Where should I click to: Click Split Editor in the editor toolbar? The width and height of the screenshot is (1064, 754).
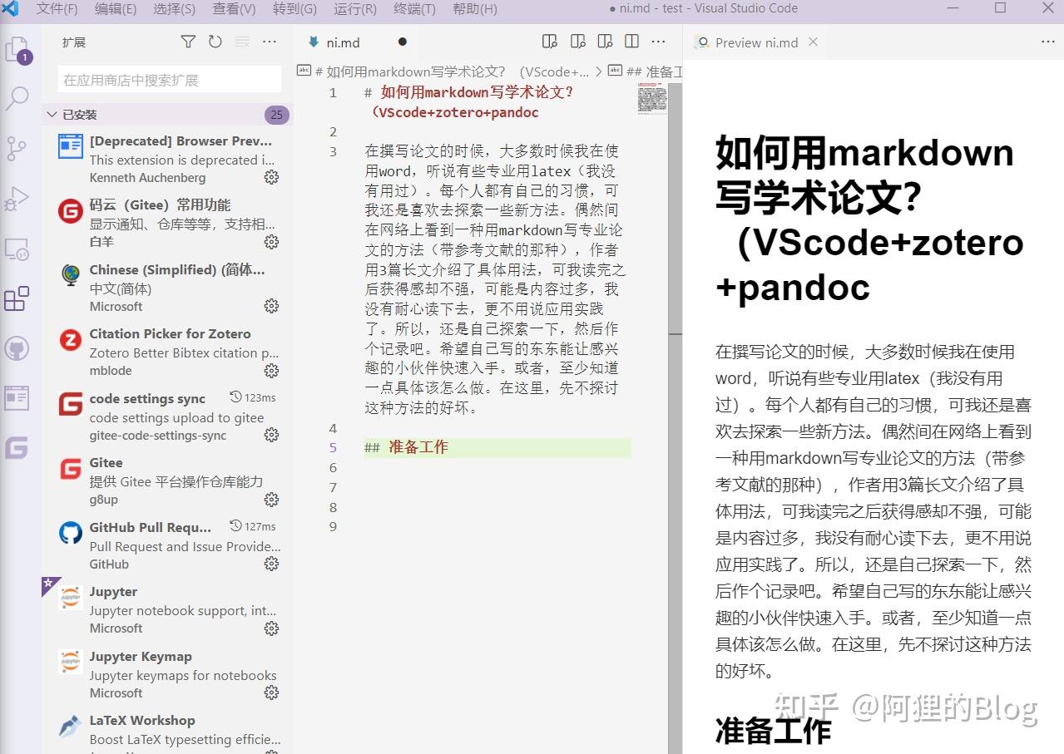click(633, 41)
